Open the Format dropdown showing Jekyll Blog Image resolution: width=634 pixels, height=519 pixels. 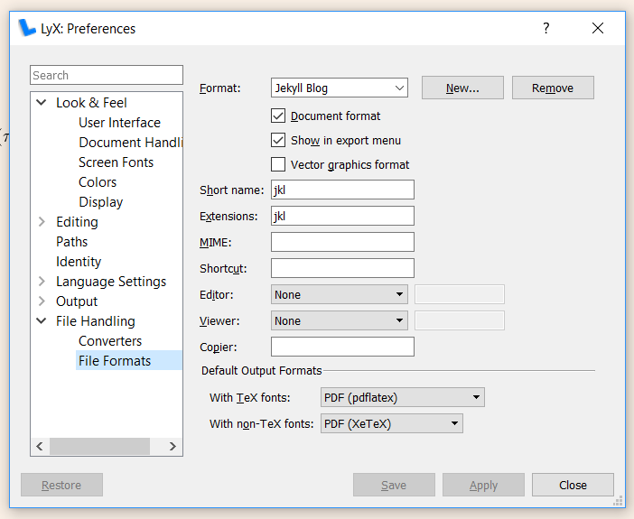(x=340, y=88)
